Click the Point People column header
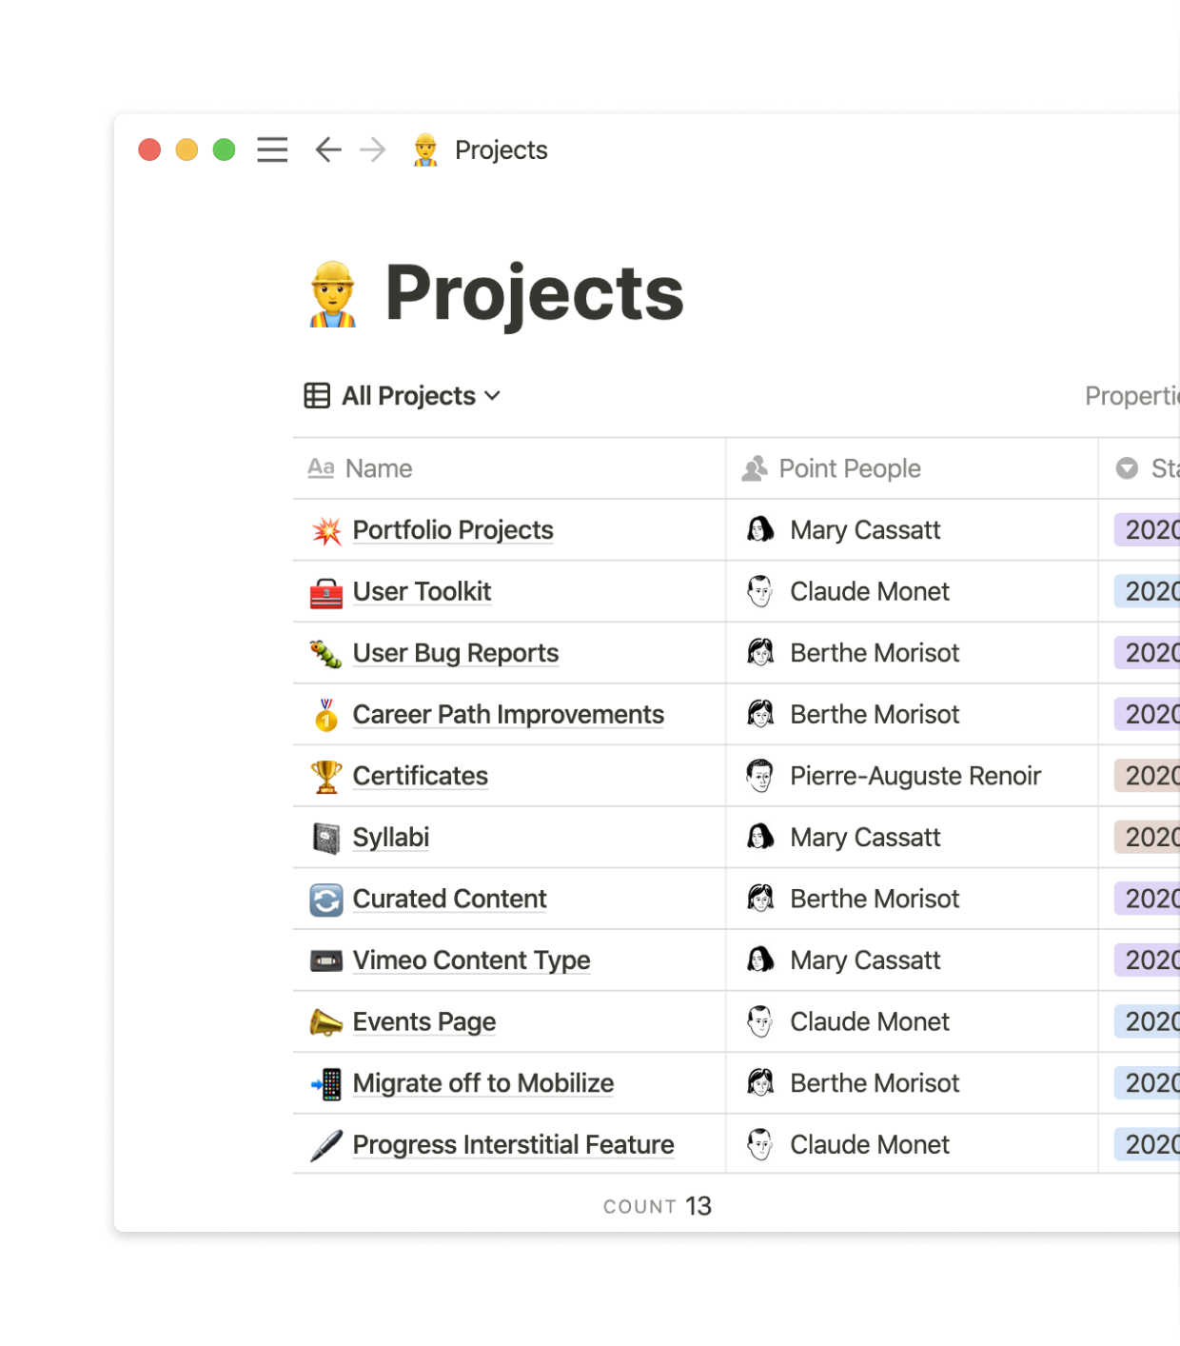This screenshot has height=1346, width=1180. tap(850, 467)
